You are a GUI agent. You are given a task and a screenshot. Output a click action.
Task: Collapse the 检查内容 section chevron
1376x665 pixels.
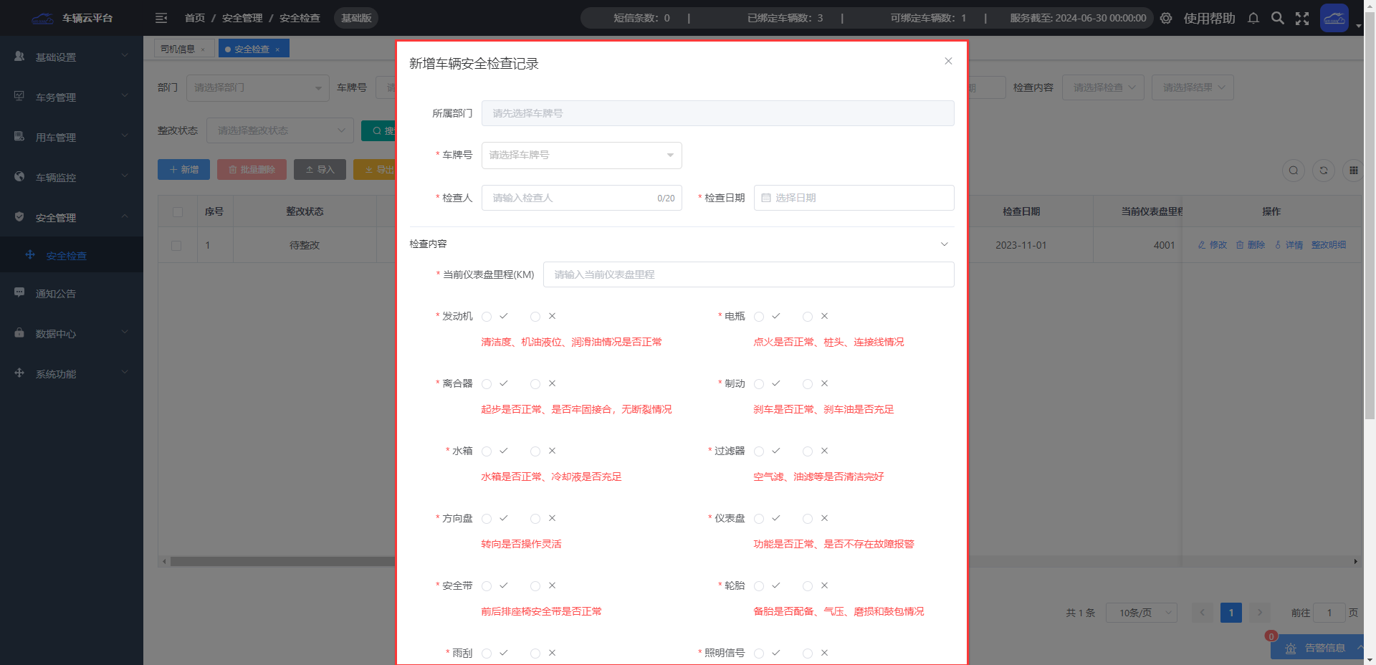[x=945, y=244]
